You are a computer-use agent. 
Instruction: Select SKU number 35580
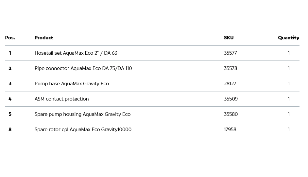[x=231, y=114]
